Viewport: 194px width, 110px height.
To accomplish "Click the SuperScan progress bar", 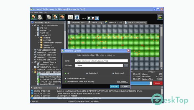I will click(141, 83).
